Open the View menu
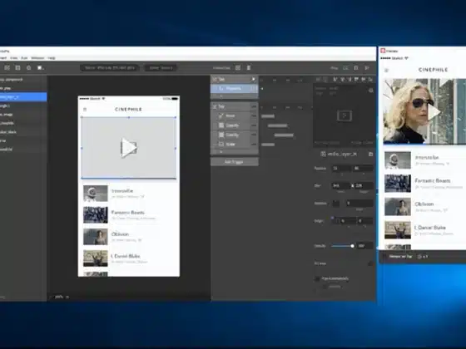The height and width of the screenshot is (349, 466). (x=13, y=58)
